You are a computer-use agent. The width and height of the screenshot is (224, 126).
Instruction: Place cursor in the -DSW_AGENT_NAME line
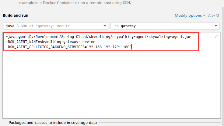tap(51, 42)
